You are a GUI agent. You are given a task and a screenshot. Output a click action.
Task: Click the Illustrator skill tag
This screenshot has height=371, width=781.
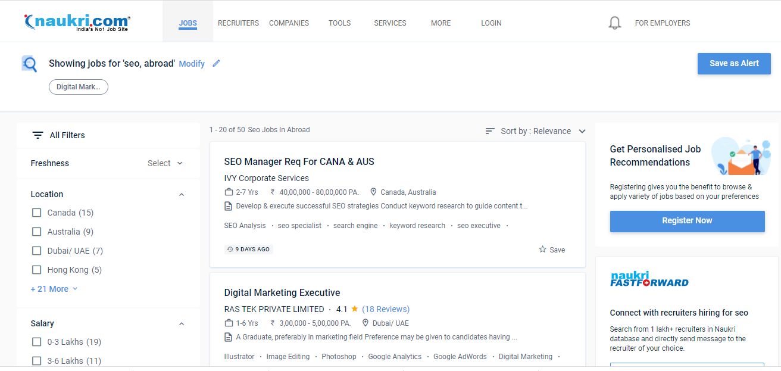239,357
